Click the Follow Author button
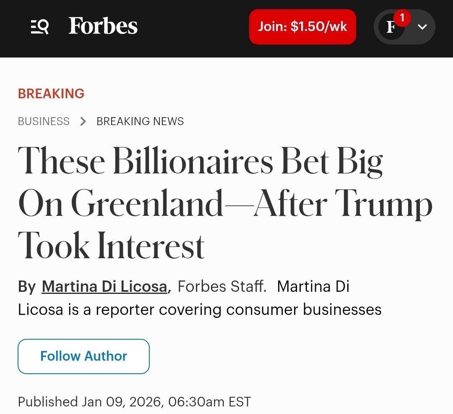Viewport: 453px width, 414px height. point(83,356)
